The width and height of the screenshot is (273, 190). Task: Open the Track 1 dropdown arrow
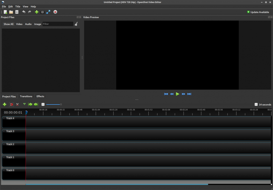pyautogui.click(x=4, y=157)
